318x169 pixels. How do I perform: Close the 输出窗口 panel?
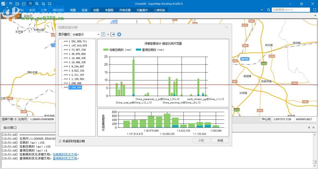[x=313, y=127]
